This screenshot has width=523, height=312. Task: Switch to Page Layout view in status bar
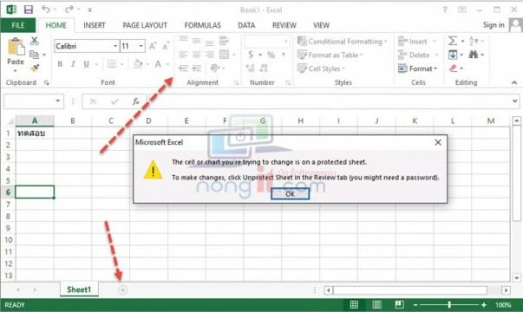[x=376, y=305]
